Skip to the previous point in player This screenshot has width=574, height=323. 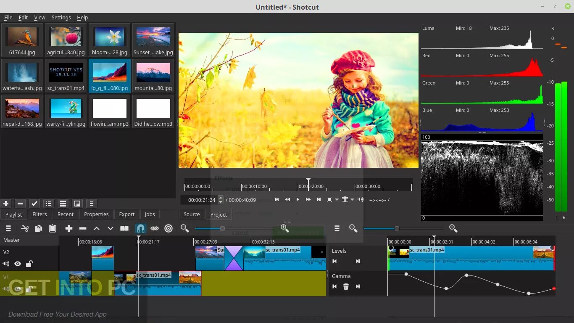pos(277,199)
